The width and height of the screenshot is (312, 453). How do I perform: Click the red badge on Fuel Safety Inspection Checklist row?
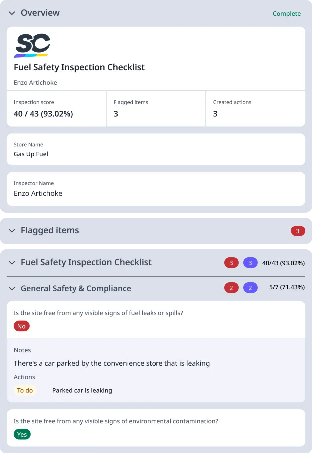[x=230, y=262]
